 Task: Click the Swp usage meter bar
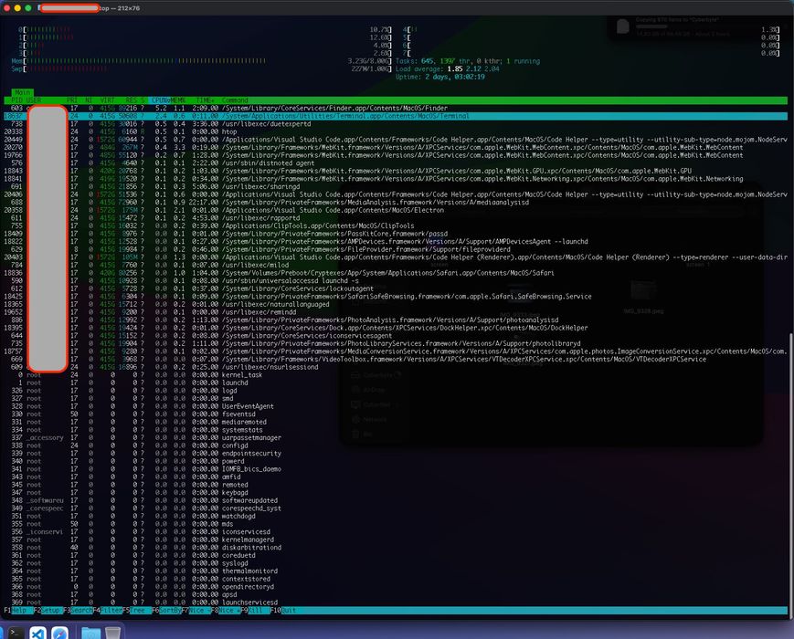tap(202, 68)
